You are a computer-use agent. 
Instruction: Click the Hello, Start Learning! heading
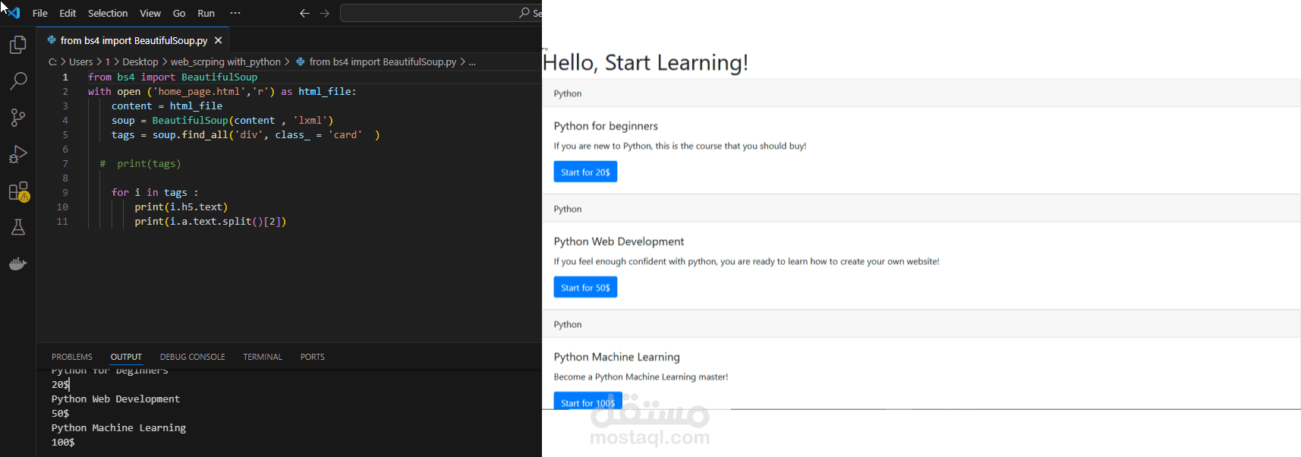tap(646, 62)
